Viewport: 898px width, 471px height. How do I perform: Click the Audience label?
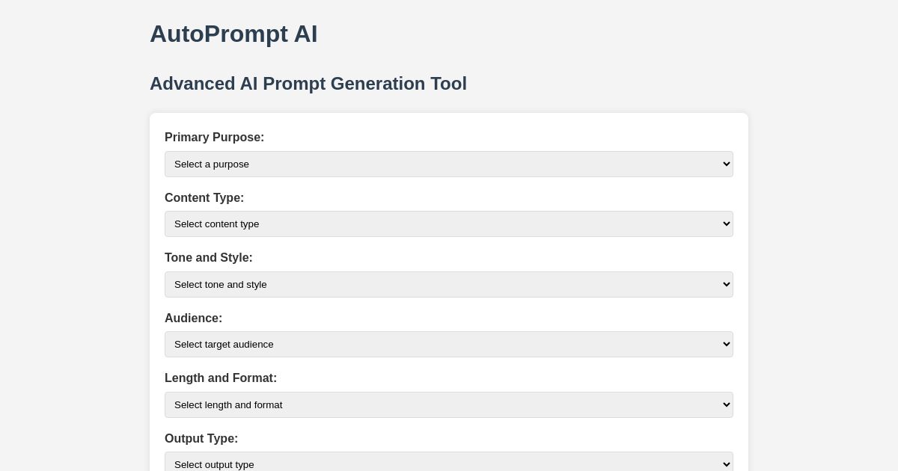pyautogui.click(x=193, y=318)
